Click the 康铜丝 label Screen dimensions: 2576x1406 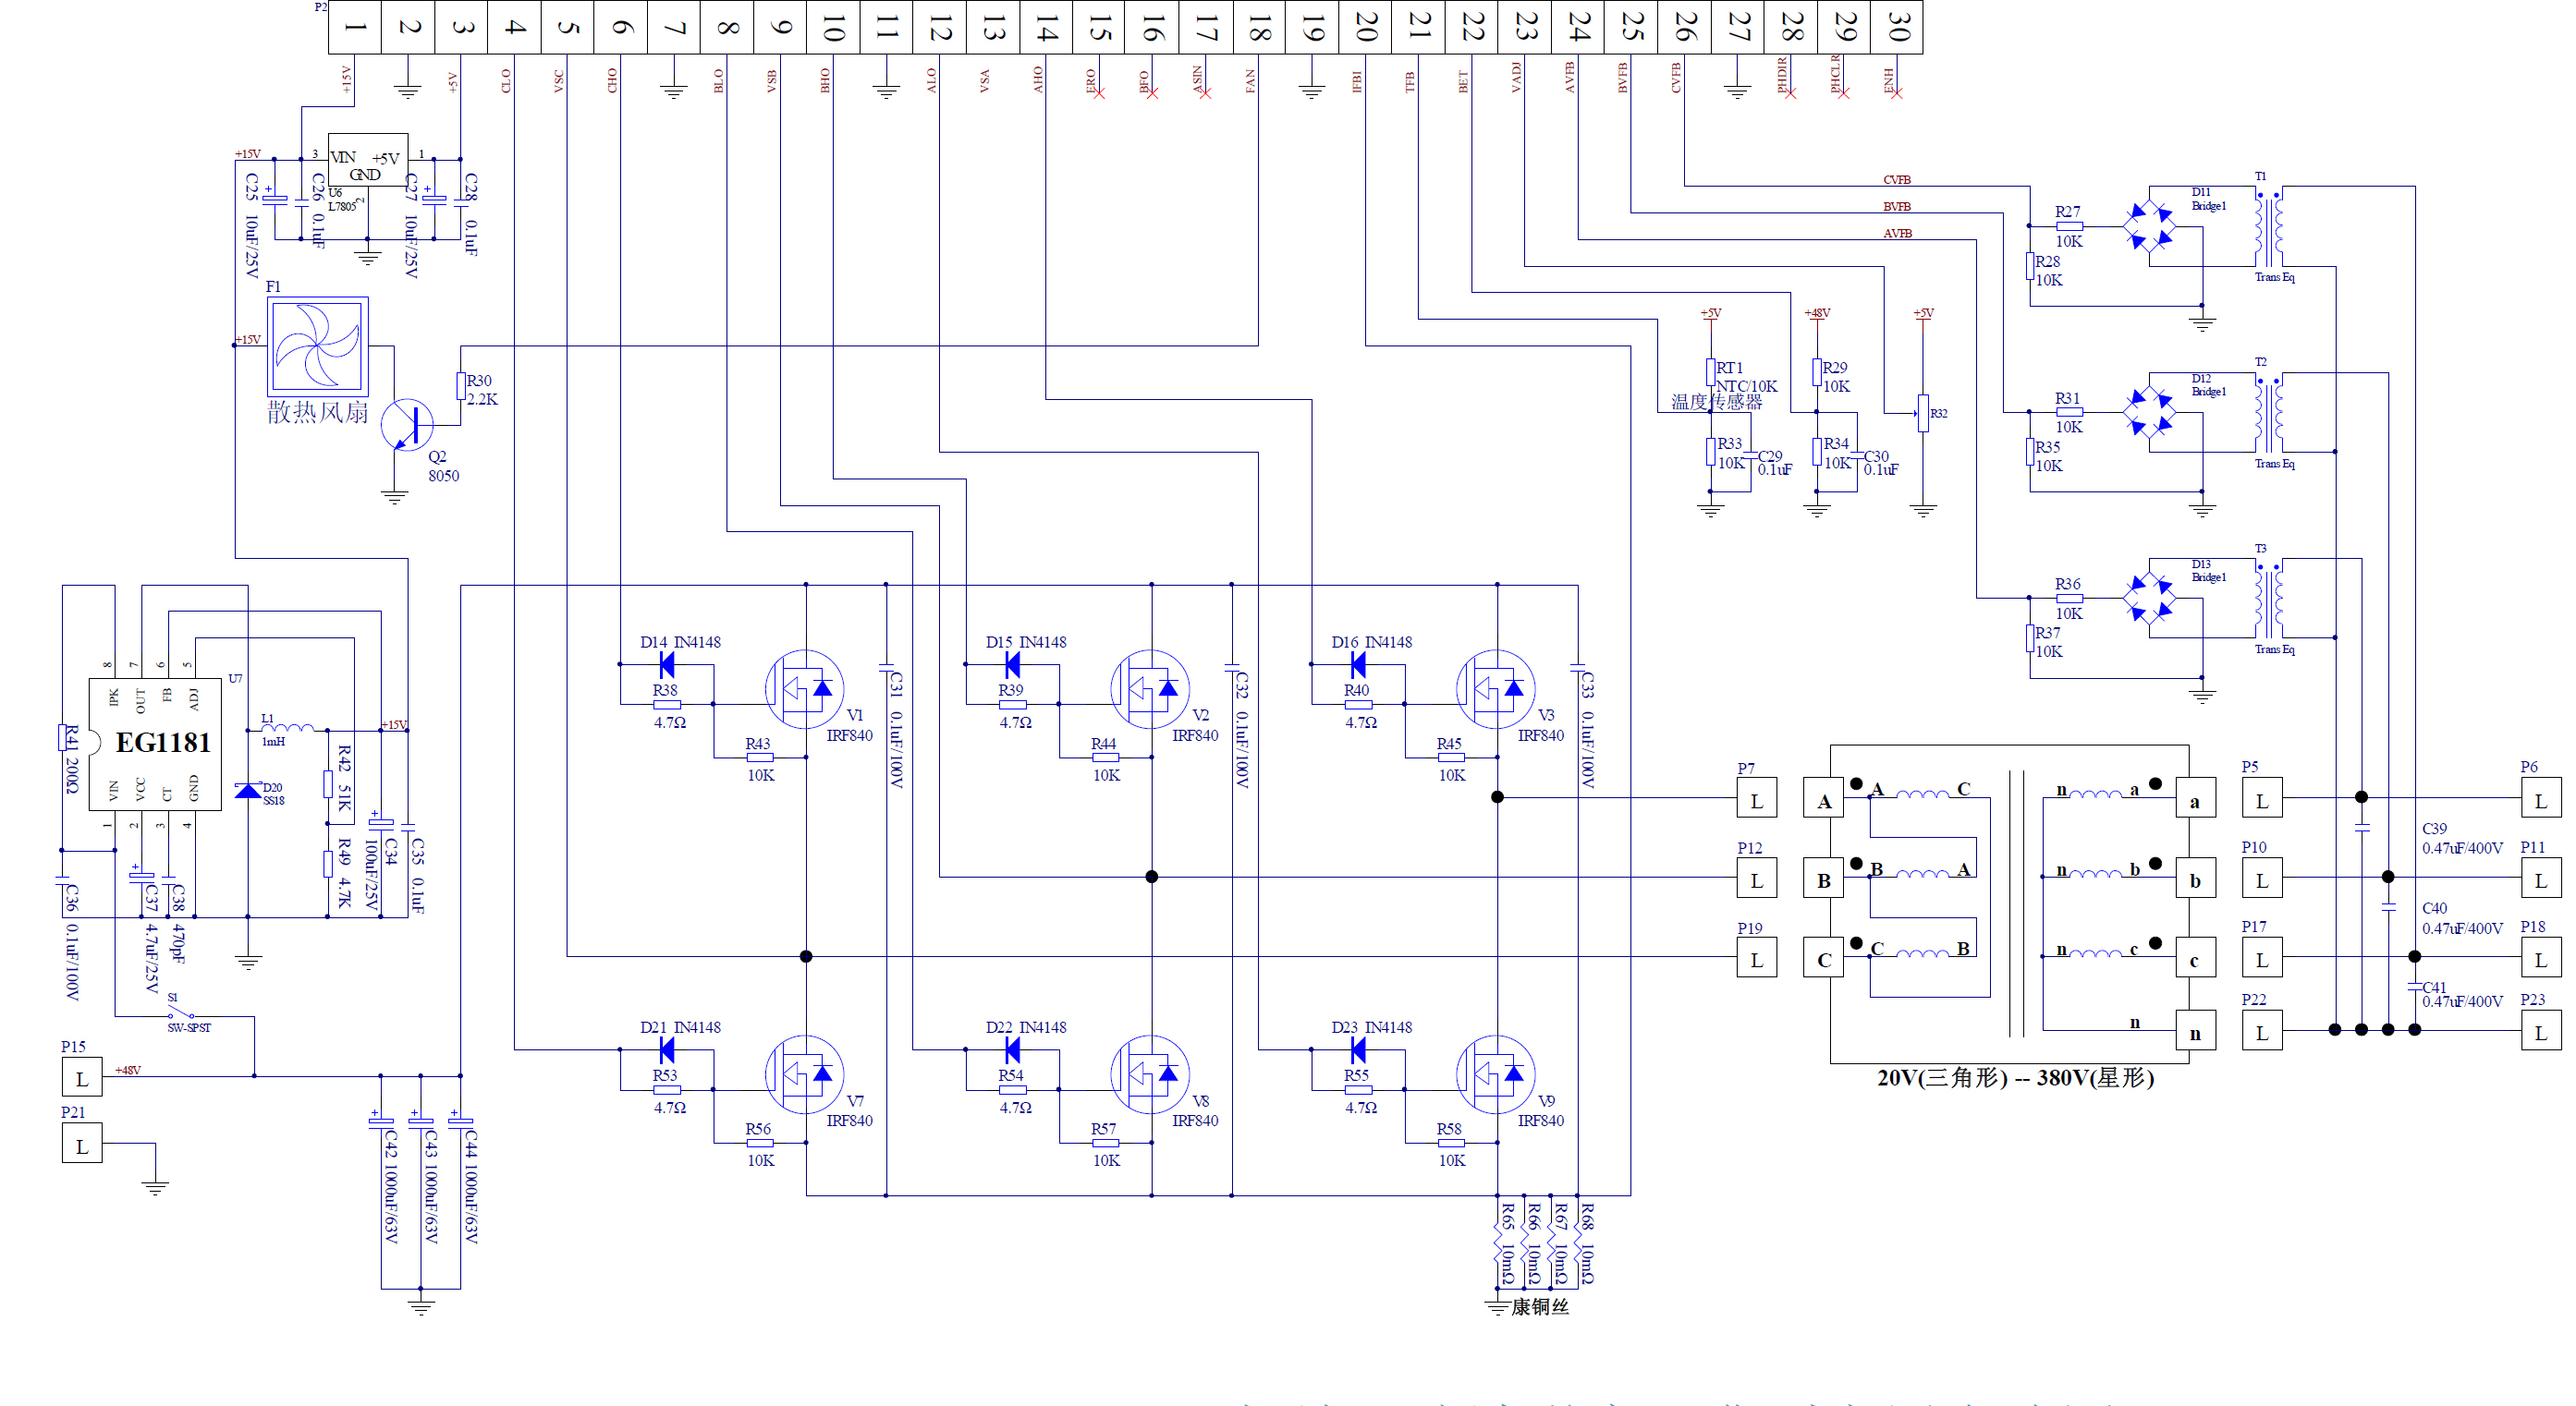[x=1540, y=1306]
